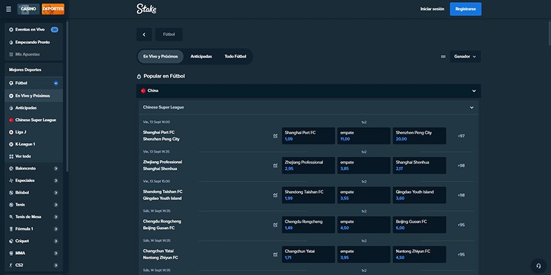Click the sidebar vertical scrollbar
The height and width of the screenshot is (275, 551).
67,95
